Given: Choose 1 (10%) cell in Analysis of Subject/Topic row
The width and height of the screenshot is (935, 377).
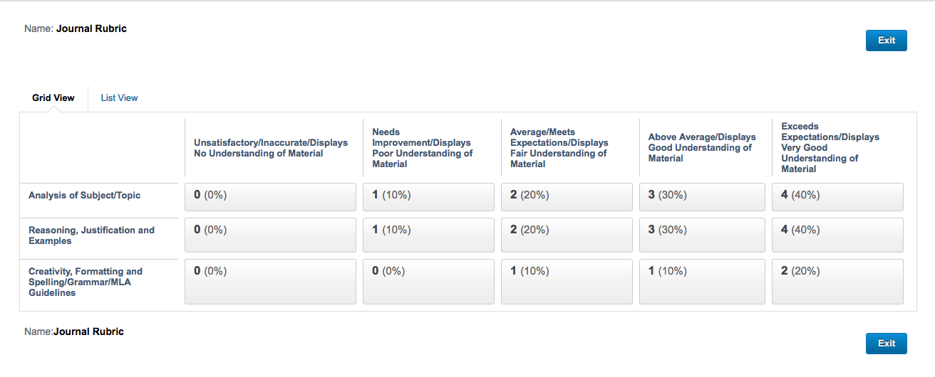Looking at the screenshot, I should click(428, 197).
